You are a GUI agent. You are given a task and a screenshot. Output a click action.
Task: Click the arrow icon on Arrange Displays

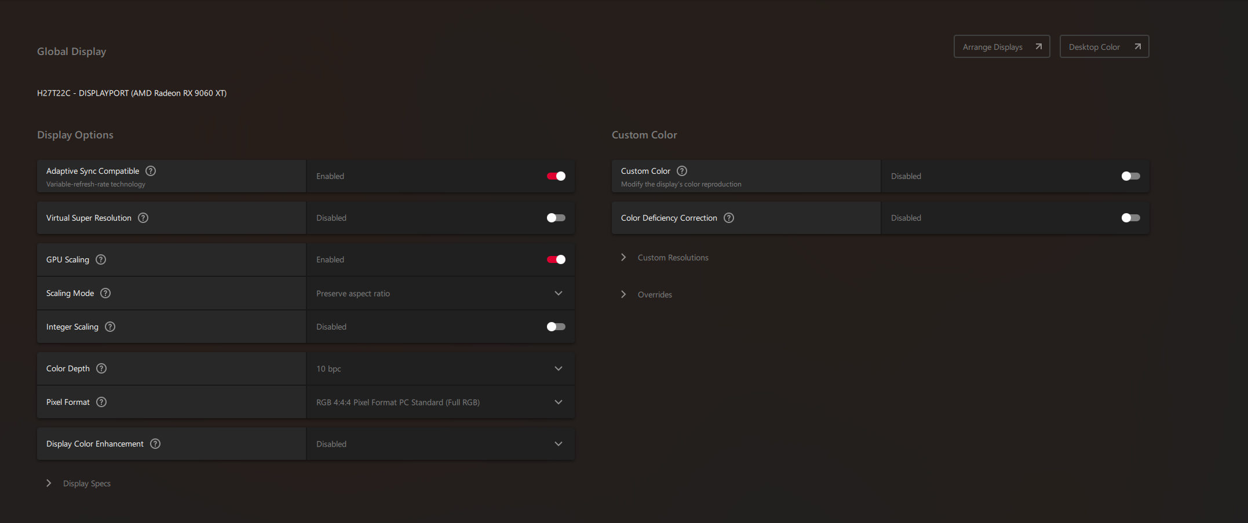click(x=1039, y=47)
